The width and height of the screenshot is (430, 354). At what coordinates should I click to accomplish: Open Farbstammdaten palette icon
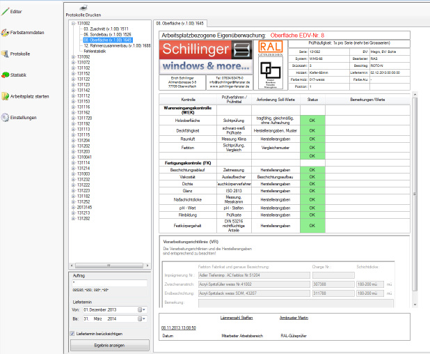click(x=5, y=32)
